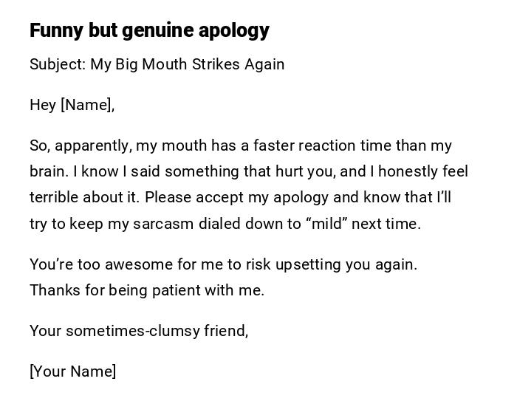Screen dimensions: 517x418
Task: Click the "Subject:" label
Action: pos(58,64)
